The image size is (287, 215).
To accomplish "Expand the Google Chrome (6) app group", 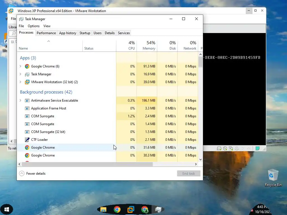I will [x=20, y=66].
